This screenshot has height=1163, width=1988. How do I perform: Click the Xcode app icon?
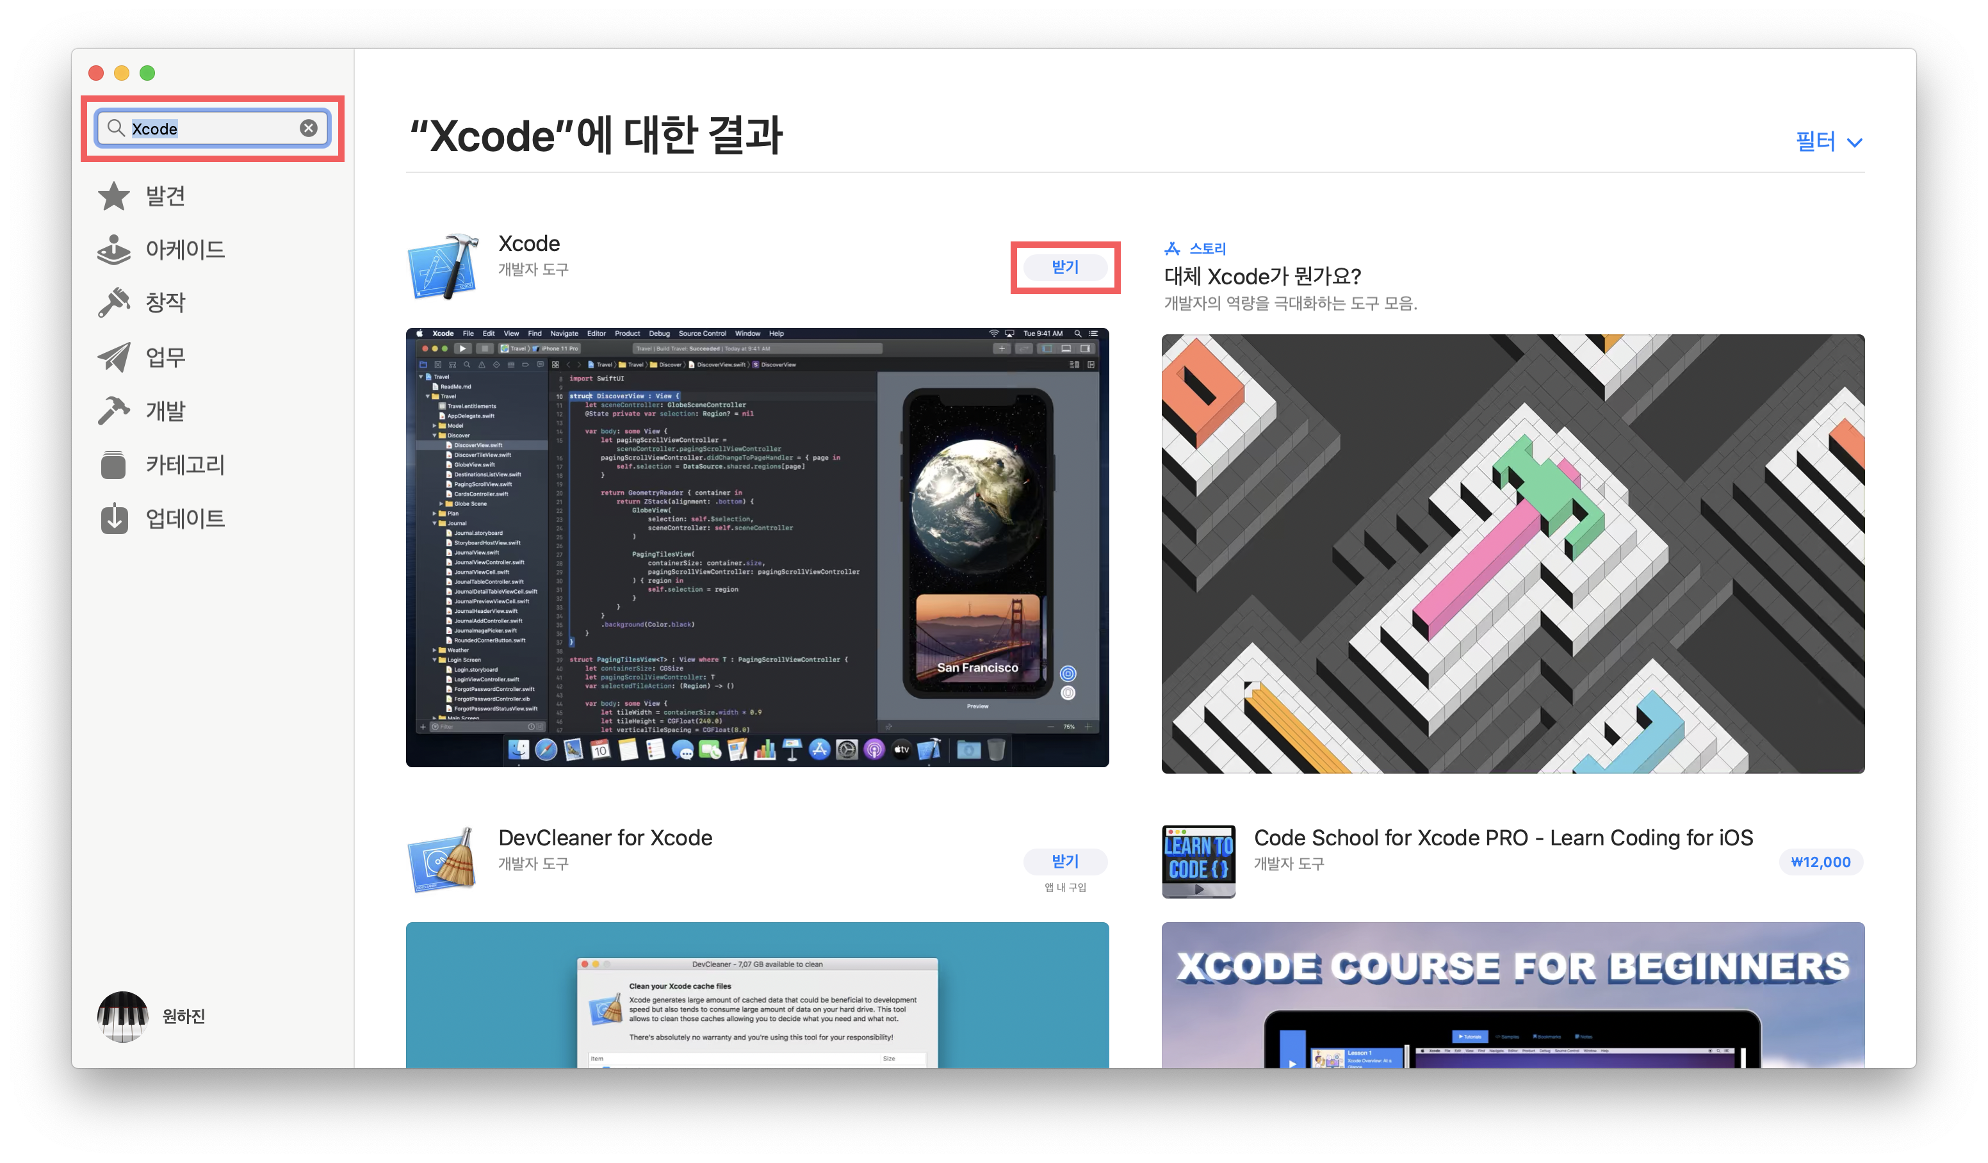point(443,266)
